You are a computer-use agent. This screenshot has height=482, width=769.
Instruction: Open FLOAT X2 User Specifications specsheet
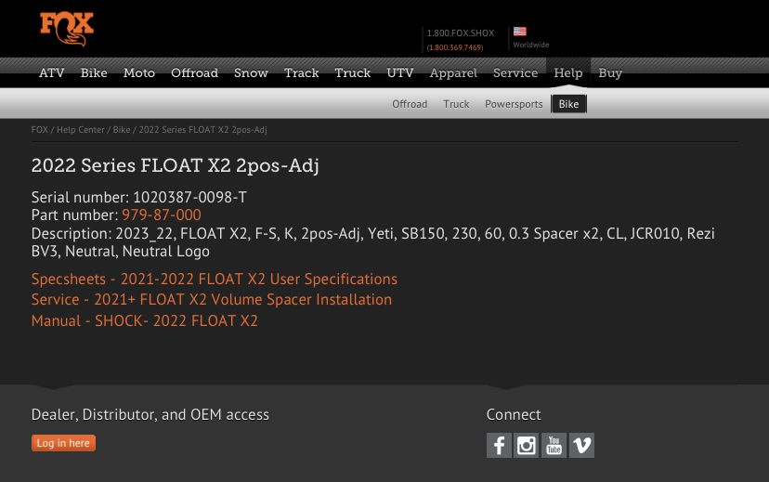coord(214,279)
